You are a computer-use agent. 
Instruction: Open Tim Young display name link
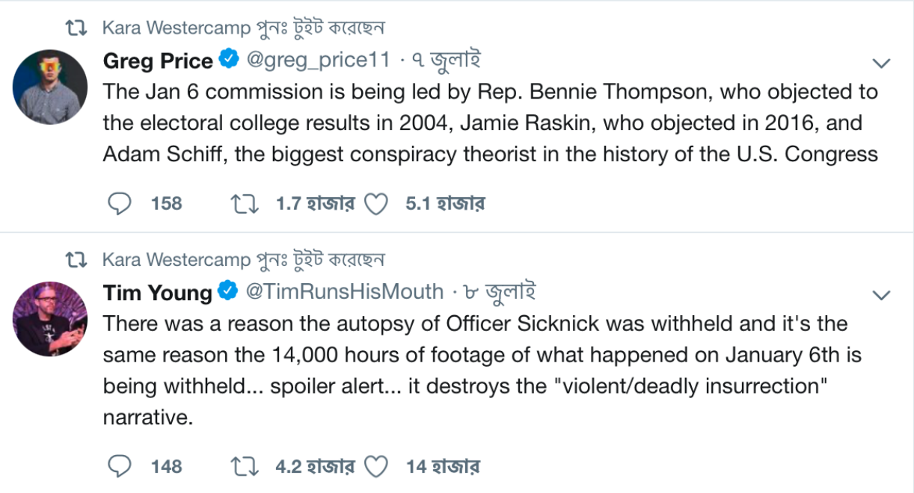coord(157,292)
